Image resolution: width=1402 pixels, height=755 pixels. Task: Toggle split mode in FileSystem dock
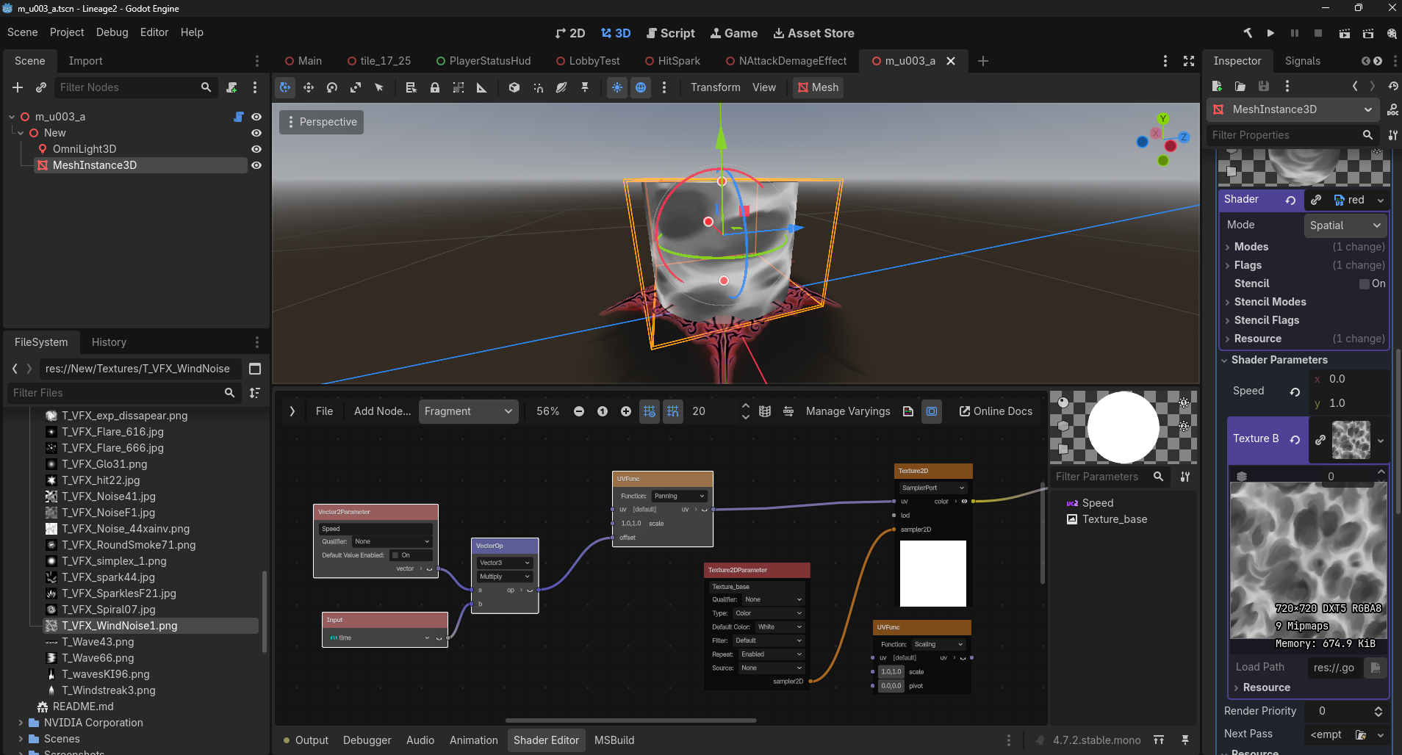[255, 369]
